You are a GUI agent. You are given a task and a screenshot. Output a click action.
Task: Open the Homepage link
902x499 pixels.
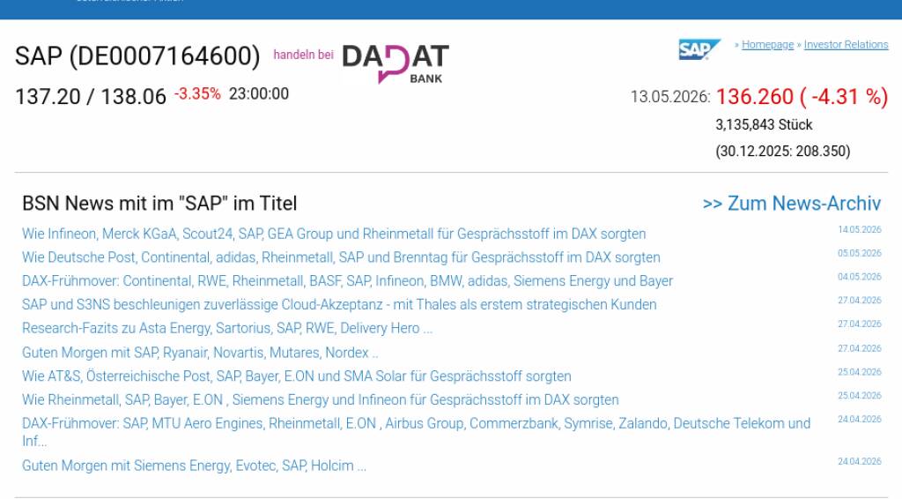tap(767, 44)
